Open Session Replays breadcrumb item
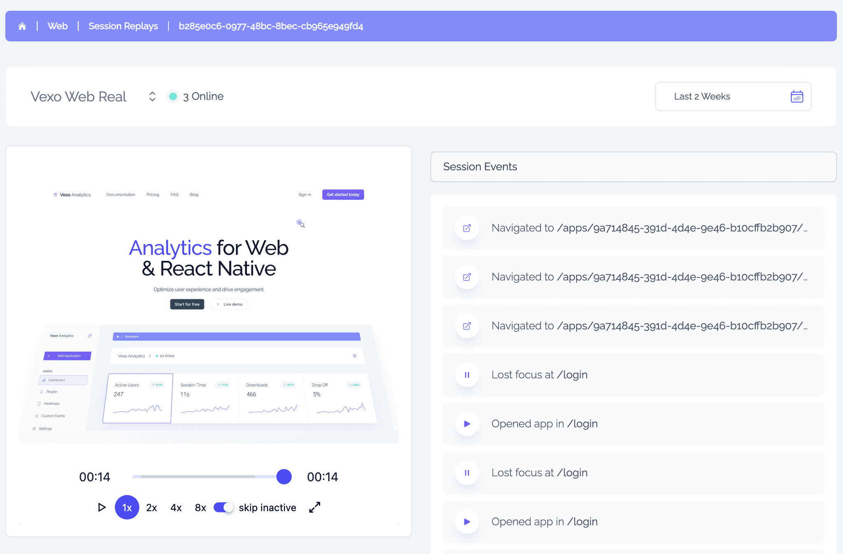The image size is (843, 554). pyautogui.click(x=123, y=26)
